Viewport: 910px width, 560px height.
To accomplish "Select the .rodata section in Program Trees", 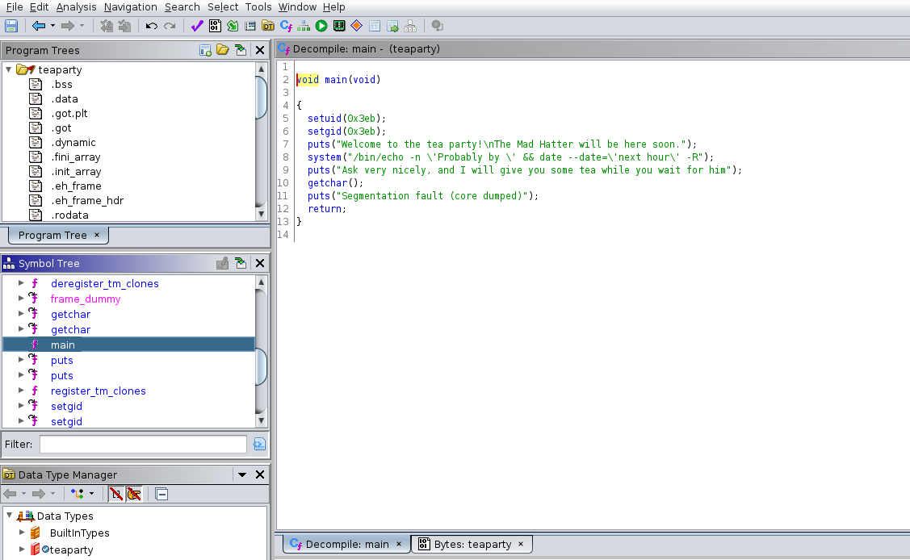I will [69, 215].
